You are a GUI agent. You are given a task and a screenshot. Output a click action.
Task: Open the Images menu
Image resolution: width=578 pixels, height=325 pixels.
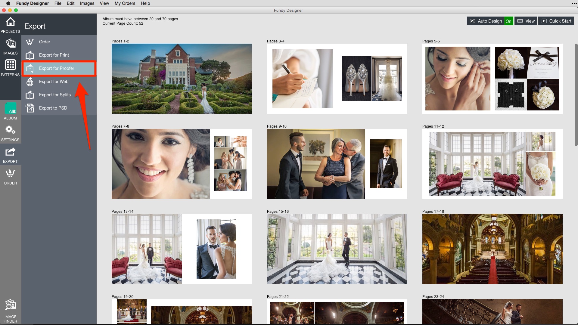point(87,3)
